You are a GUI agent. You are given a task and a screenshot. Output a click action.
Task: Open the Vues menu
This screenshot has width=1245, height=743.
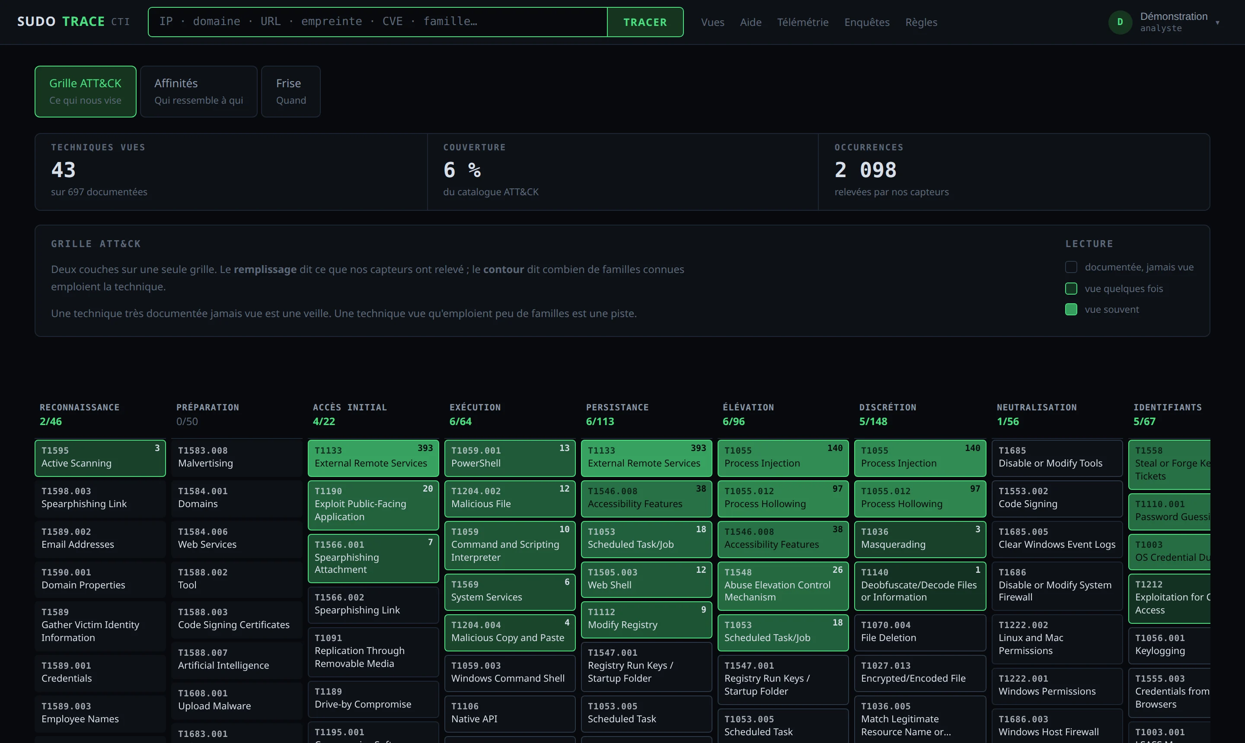pos(712,22)
